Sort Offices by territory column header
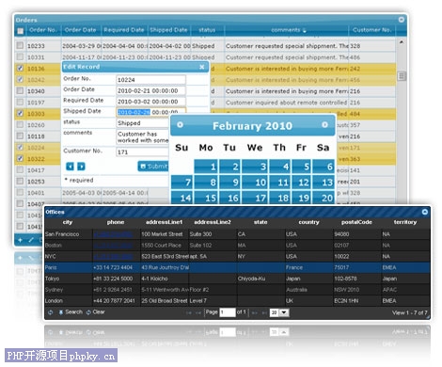442x367 pixels. coord(405,222)
